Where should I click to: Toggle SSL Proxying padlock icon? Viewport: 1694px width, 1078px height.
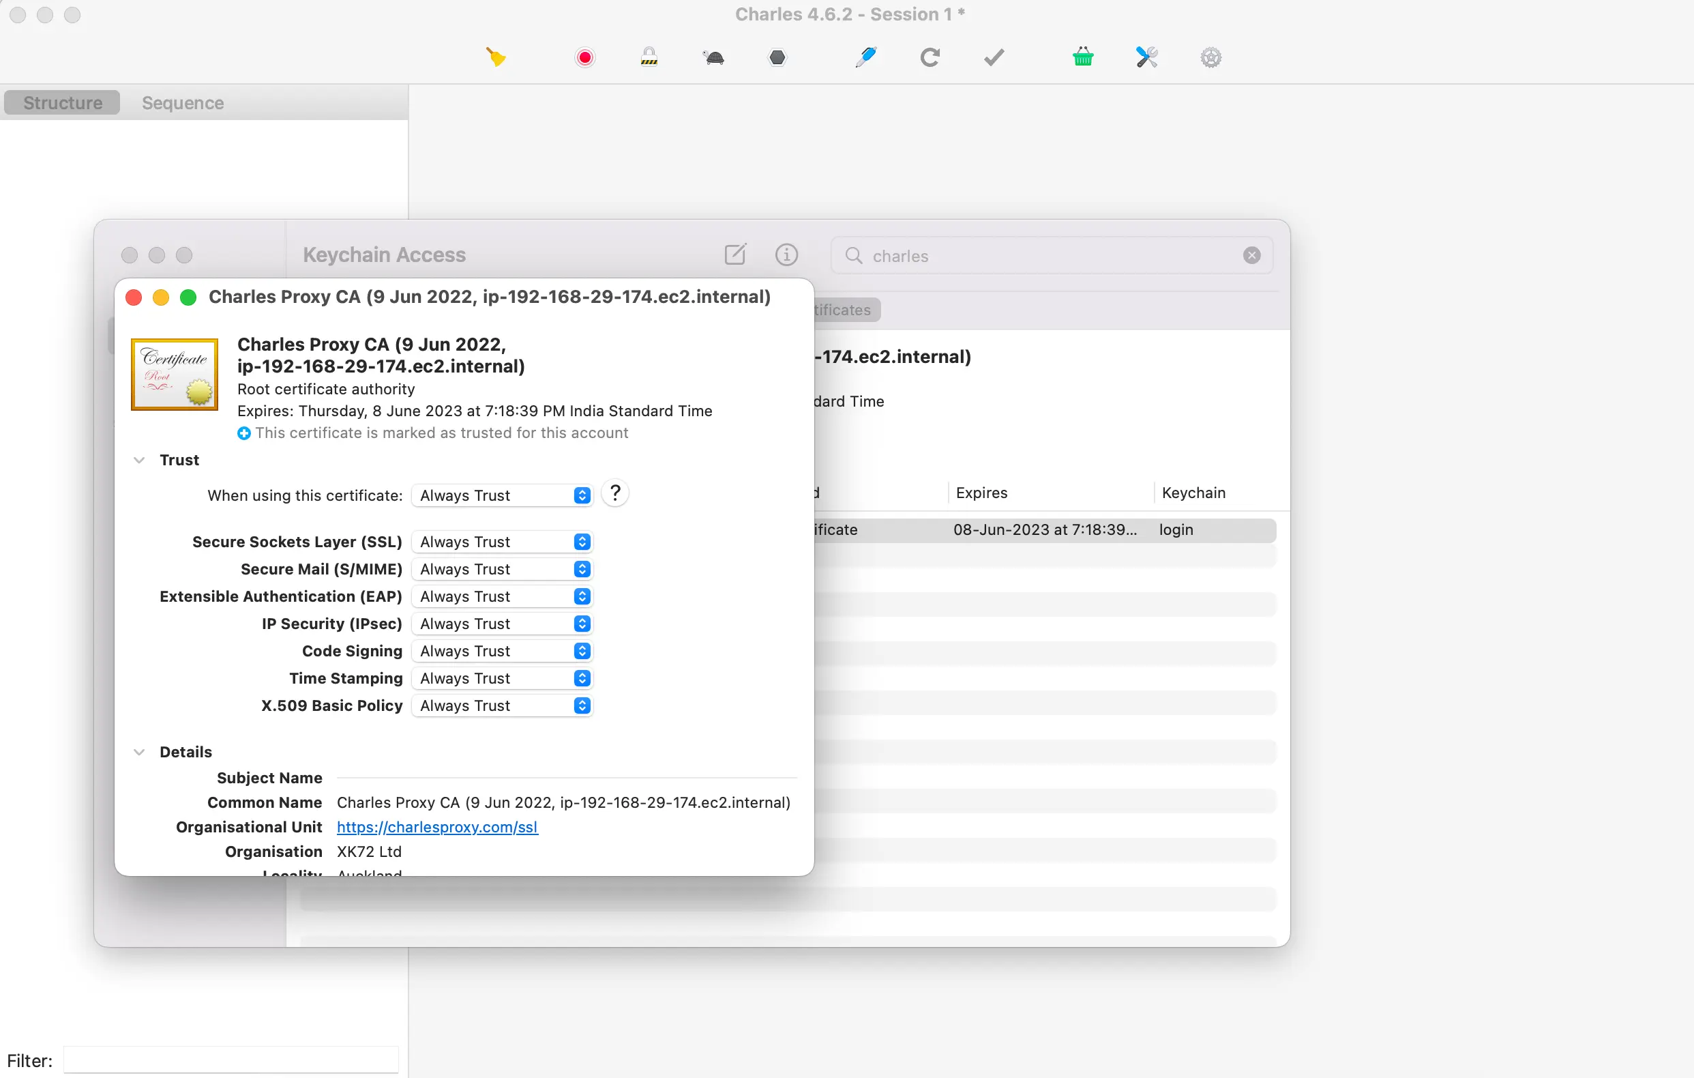click(x=649, y=57)
